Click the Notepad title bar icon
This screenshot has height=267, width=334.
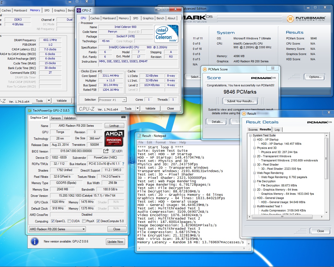(x=139, y=136)
